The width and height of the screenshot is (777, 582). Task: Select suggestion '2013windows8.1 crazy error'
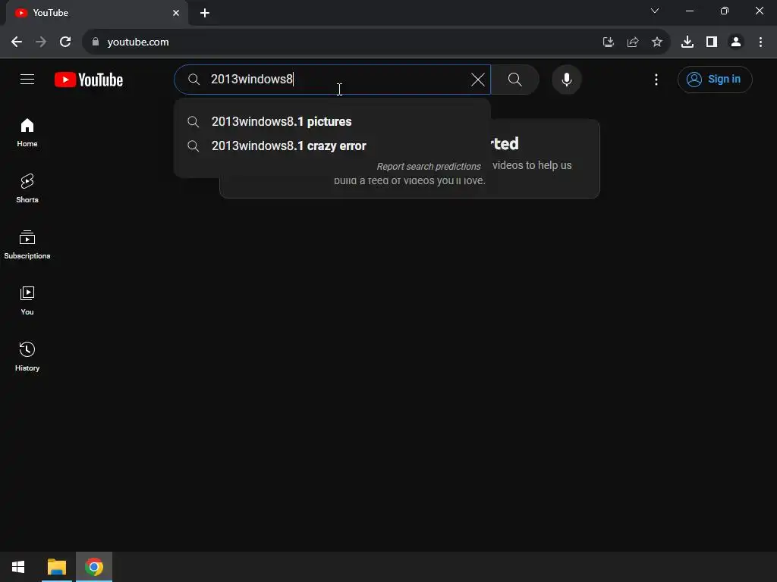point(332,146)
